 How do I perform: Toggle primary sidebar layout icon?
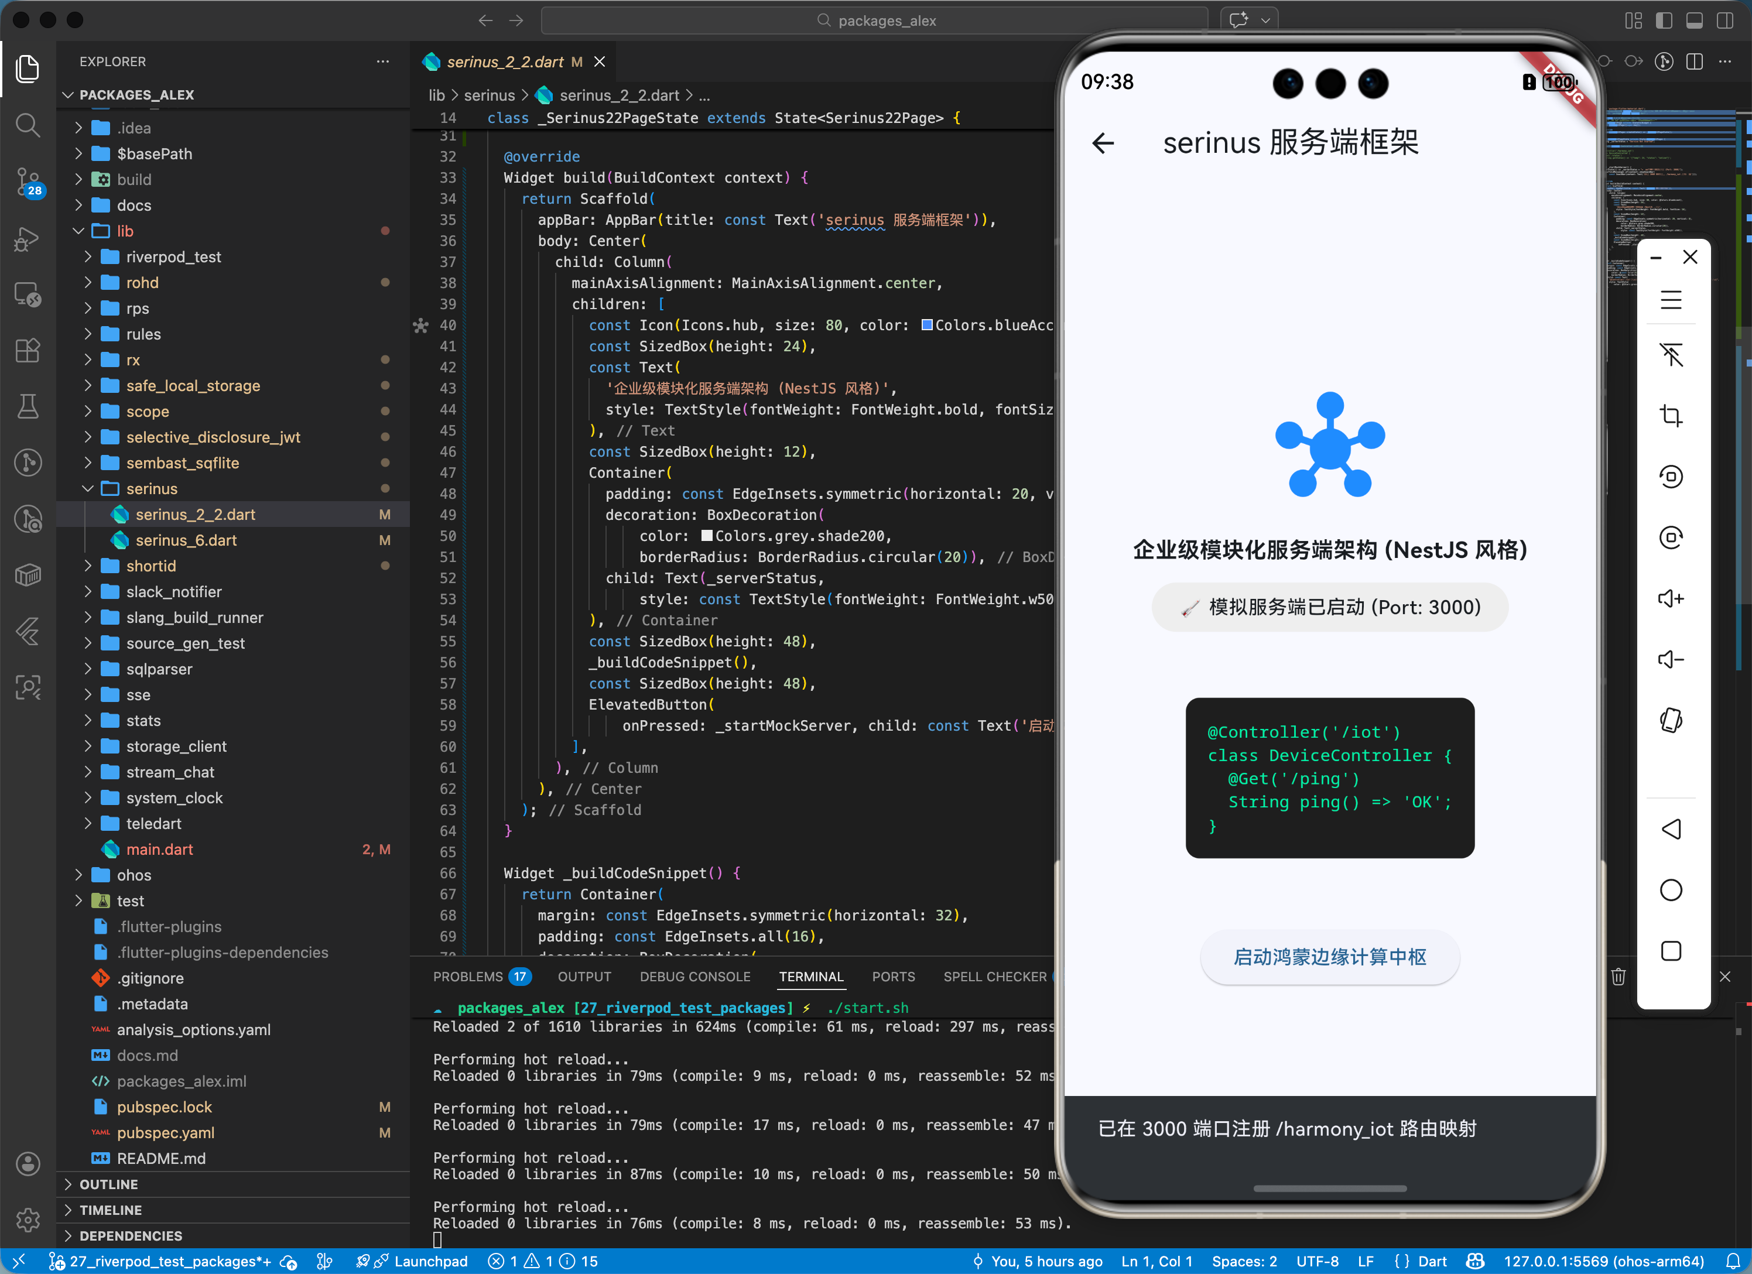[1664, 21]
